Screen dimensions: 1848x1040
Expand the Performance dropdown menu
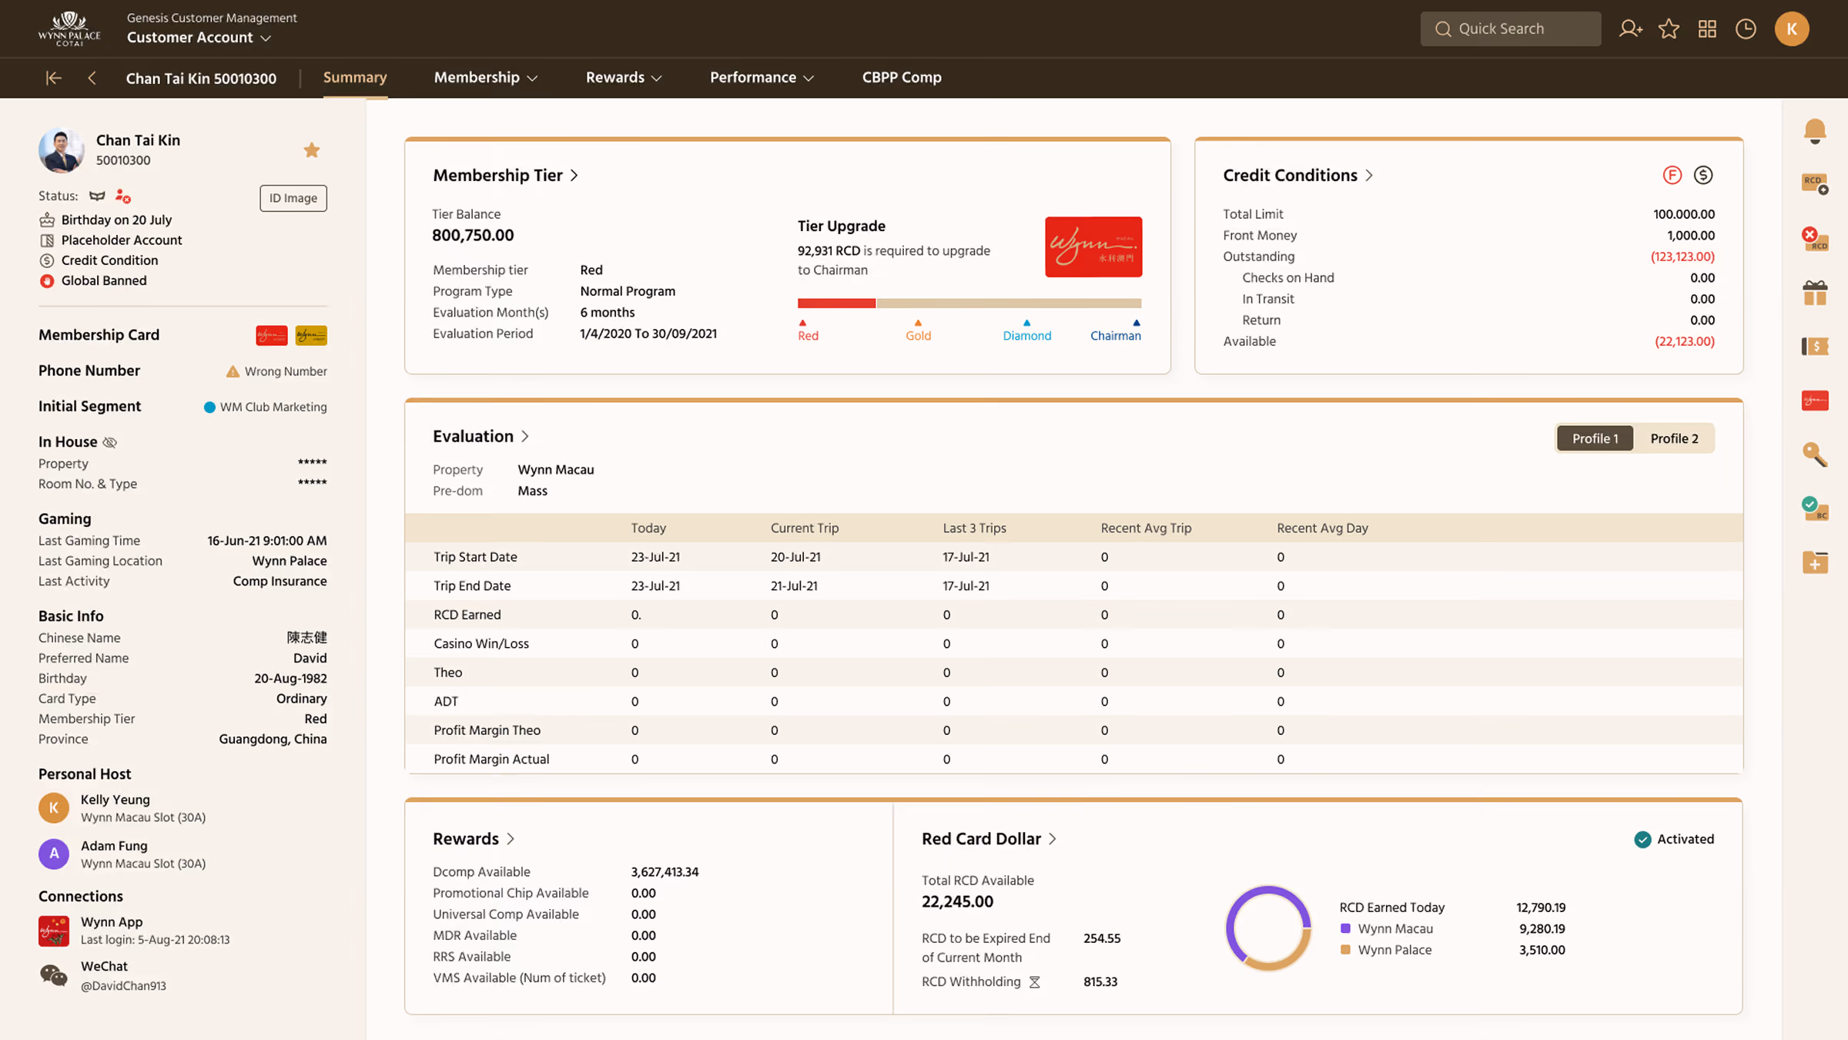[762, 78]
